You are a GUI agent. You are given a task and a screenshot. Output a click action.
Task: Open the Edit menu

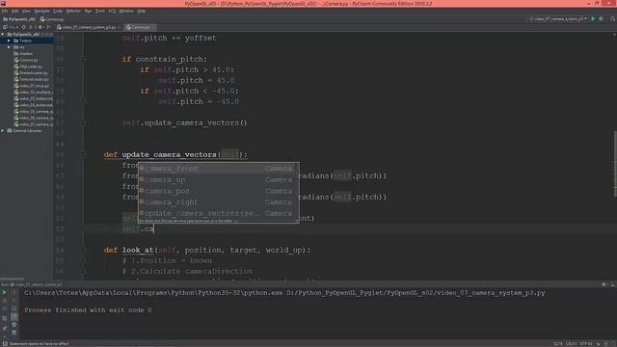point(15,11)
